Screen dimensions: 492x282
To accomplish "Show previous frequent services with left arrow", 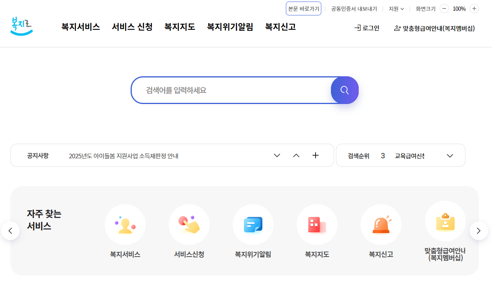I will [10, 231].
